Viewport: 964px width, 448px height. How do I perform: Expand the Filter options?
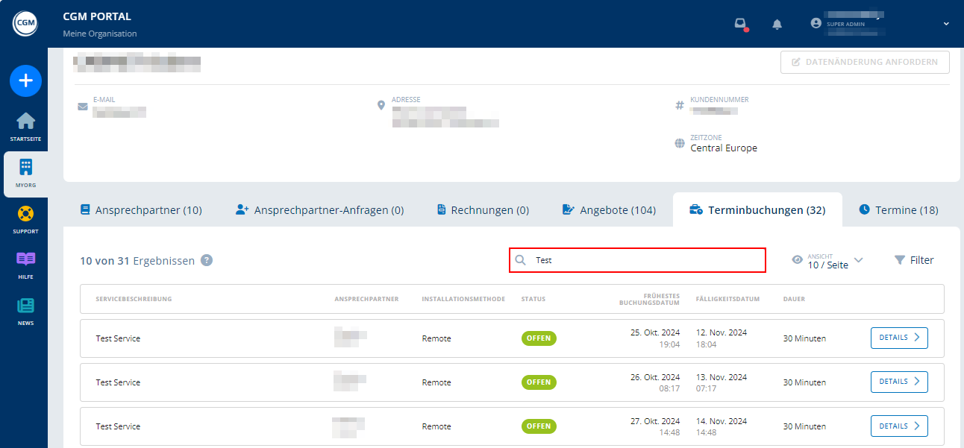pos(914,259)
